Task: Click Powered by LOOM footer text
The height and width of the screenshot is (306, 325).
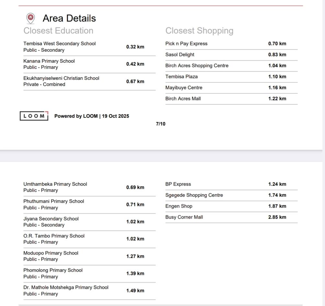Action: (92, 116)
